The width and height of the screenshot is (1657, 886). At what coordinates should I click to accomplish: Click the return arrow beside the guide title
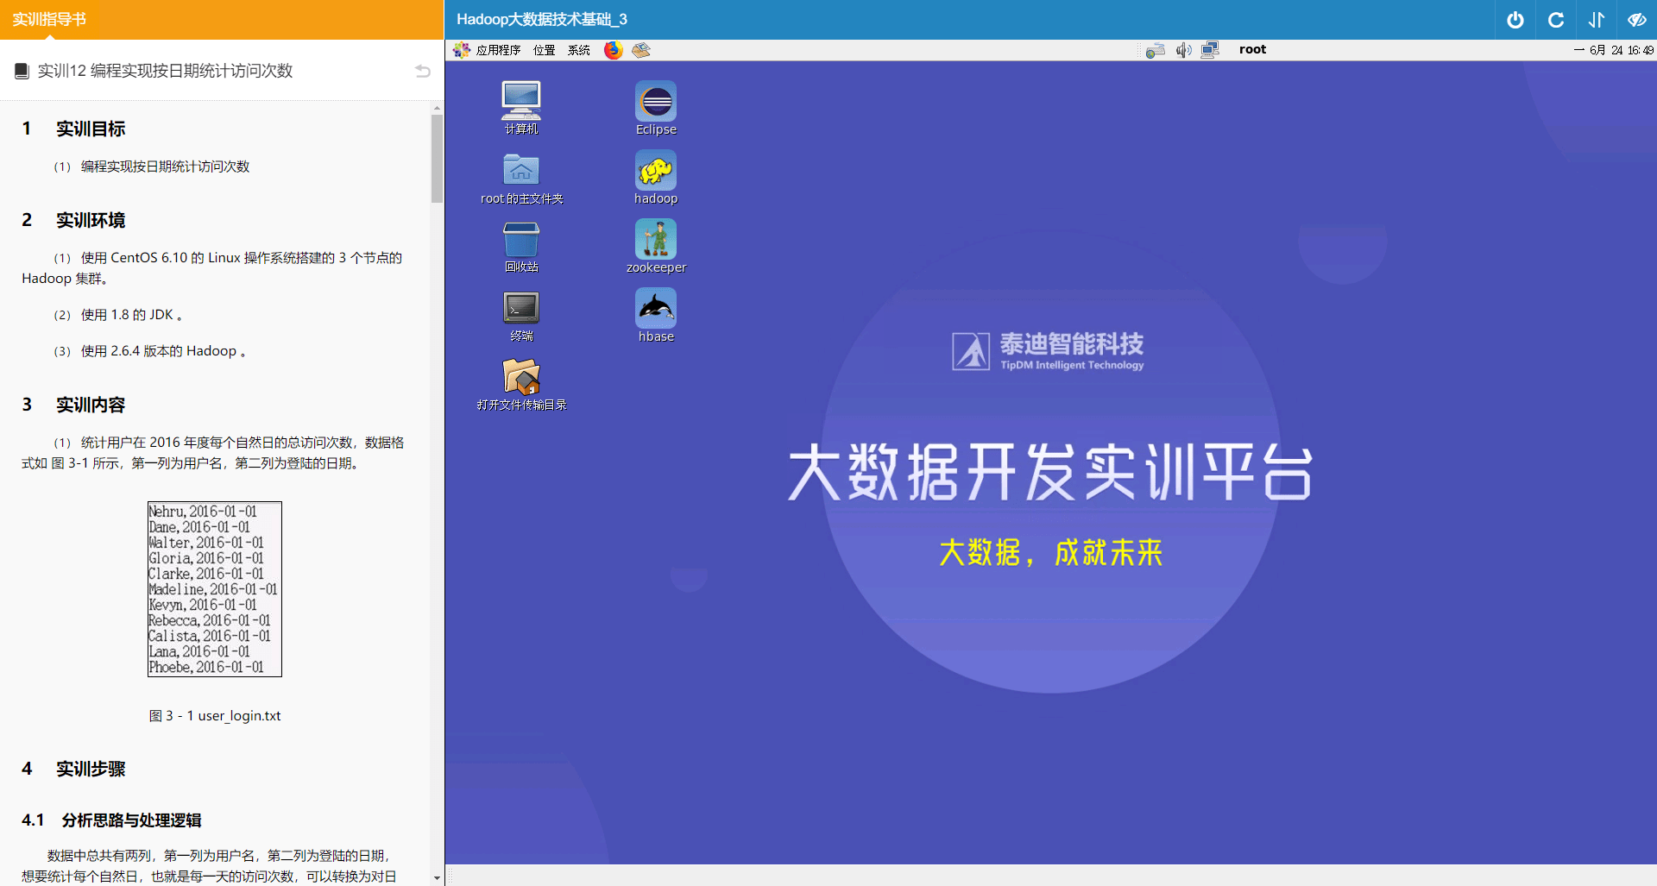(x=423, y=71)
